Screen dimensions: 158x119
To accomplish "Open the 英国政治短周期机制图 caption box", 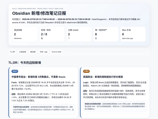I will pyautogui.click(x=115, y=106).
